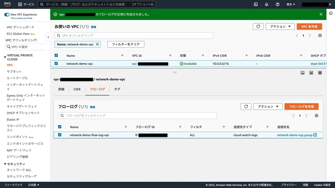335x188 pixels.
Task: Set split panel to medium size icon
Action: tap(311, 73)
